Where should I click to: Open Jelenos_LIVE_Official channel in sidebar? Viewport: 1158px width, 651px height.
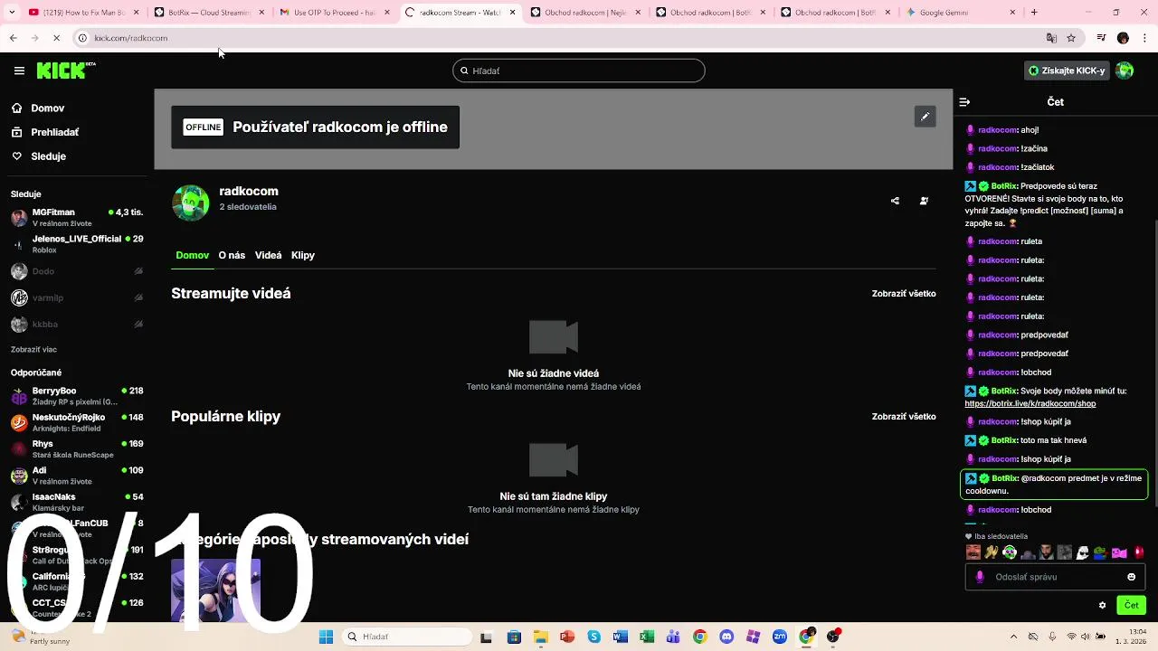coord(77,244)
